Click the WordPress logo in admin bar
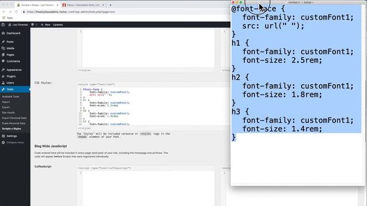 3,25
